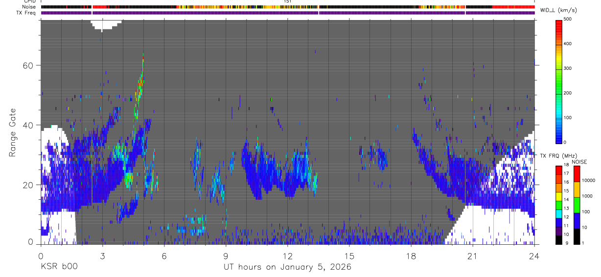601x277 pixels.
Task: Pick the green segment of the NOISE colorbar
Action: click(576, 205)
